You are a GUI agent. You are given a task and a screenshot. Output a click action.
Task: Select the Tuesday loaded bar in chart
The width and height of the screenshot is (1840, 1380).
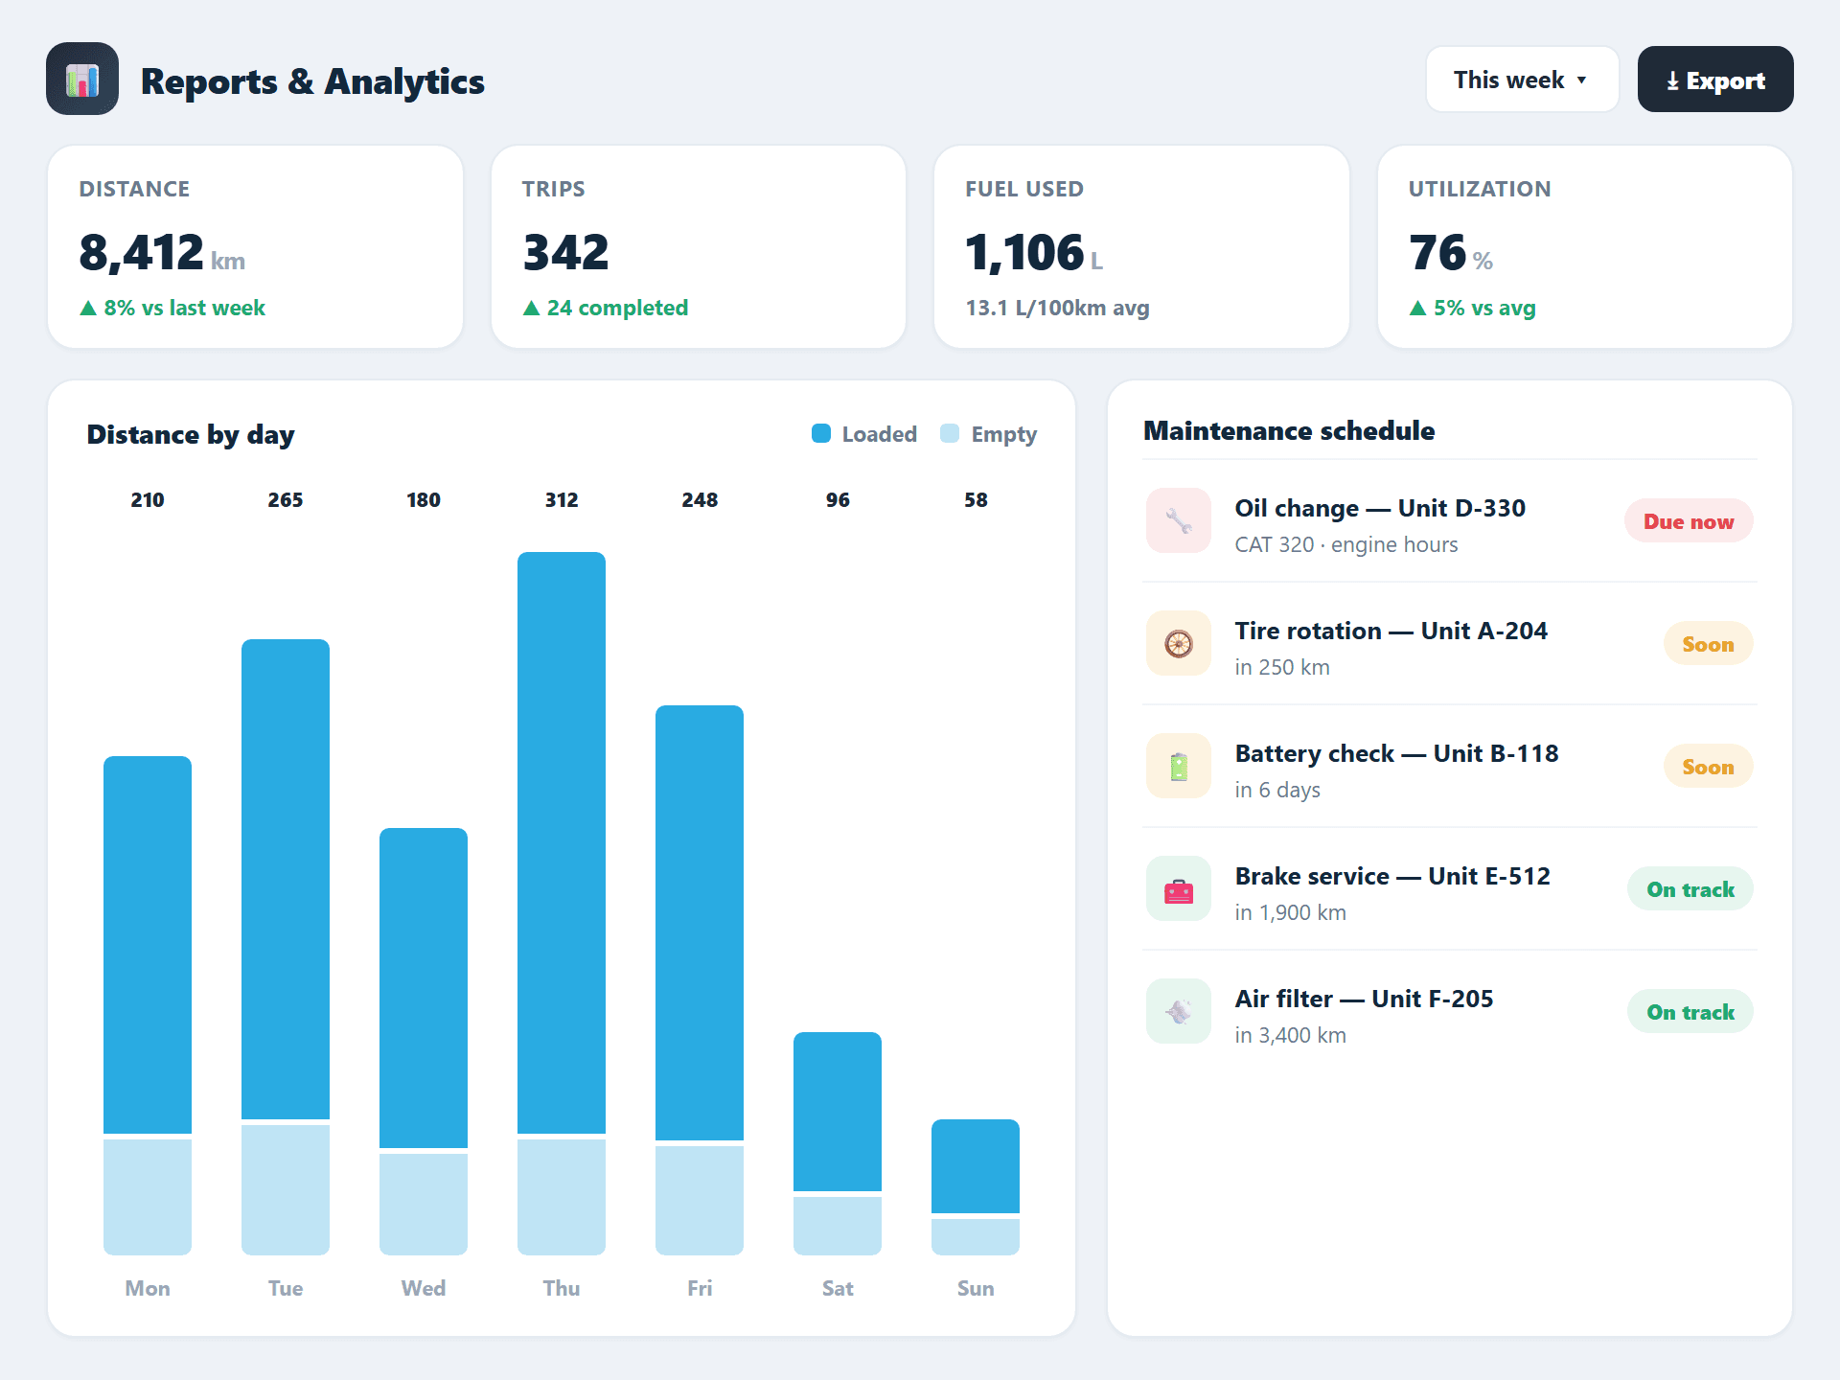(286, 879)
